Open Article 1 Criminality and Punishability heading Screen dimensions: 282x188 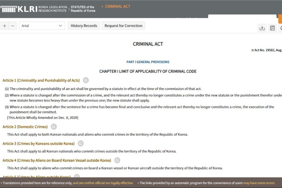(x=41, y=80)
